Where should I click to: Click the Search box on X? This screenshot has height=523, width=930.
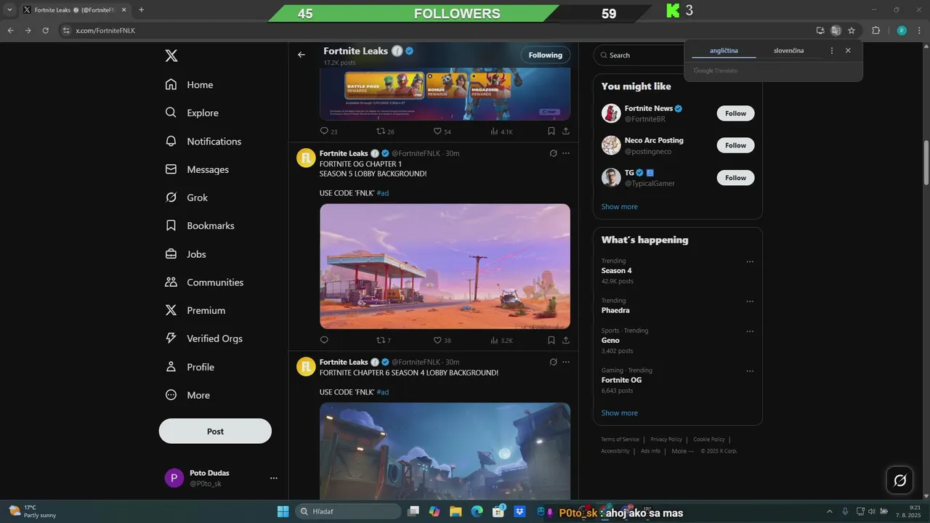638,55
